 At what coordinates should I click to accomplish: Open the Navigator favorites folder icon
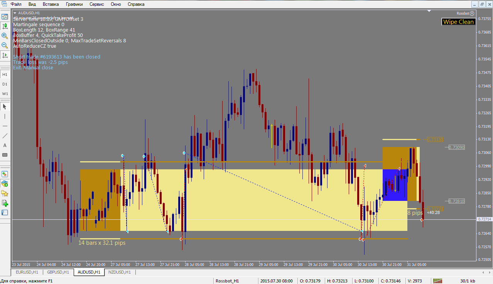click(5, 193)
